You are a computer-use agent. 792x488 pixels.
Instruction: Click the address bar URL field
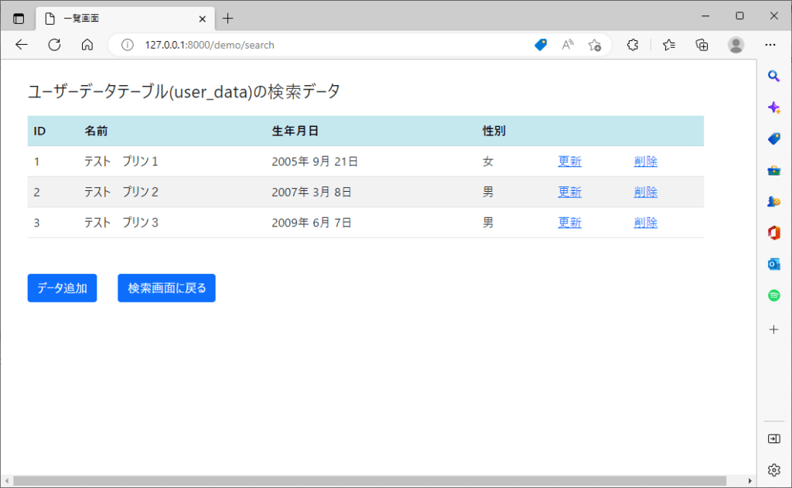325,45
